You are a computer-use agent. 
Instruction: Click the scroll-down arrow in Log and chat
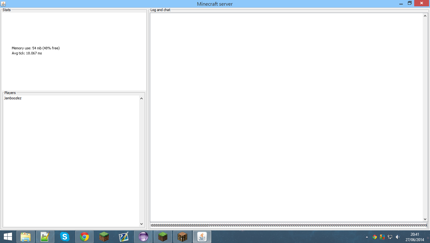pos(425,219)
